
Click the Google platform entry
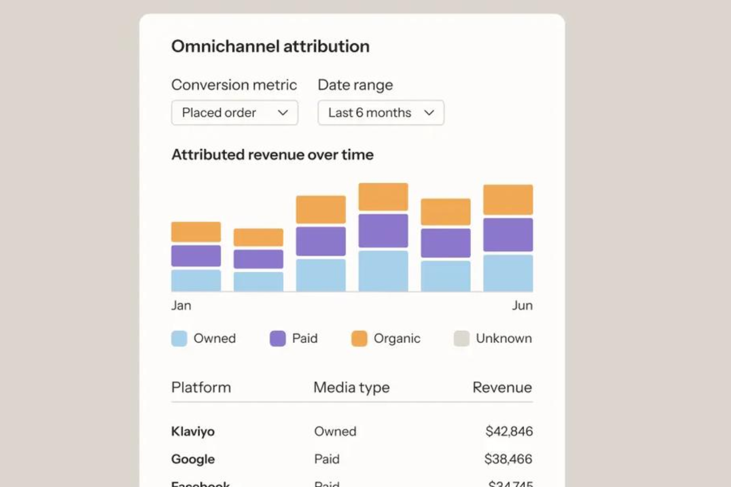click(193, 459)
